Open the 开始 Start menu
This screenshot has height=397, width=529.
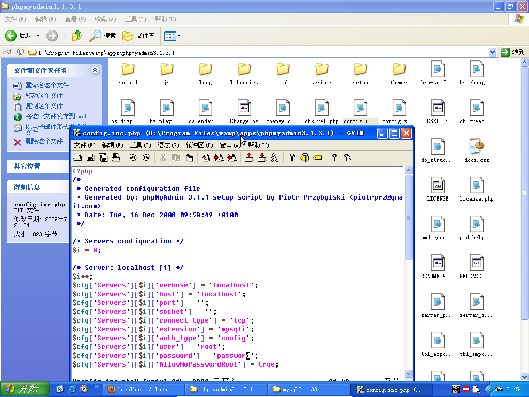click(x=25, y=389)
